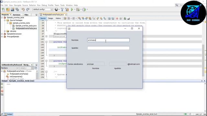Click the Correo electronico nombre box
207x116 pixels.
pyautogui.click(x=96, y=64)
